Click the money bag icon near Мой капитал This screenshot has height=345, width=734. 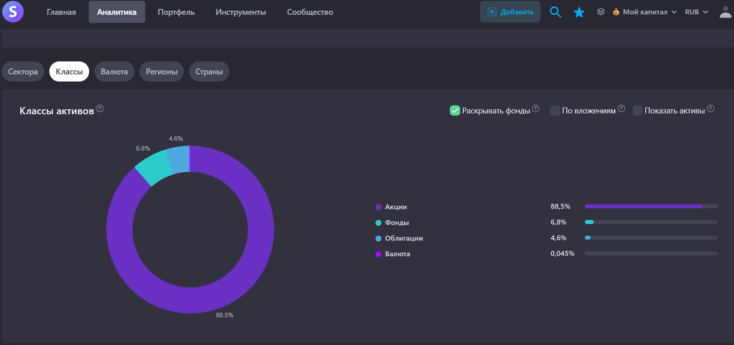[616, 12]
